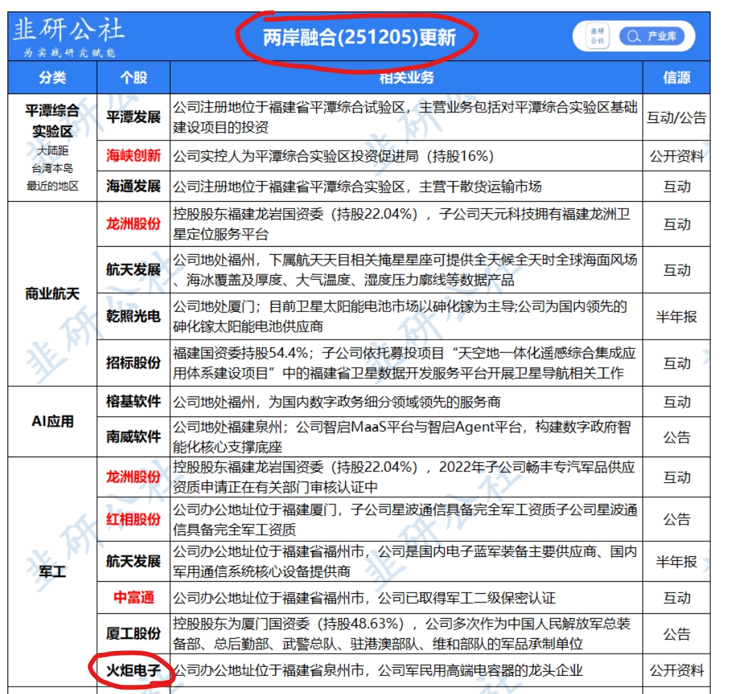Click the description mentioning 砷化镓太阳能电池供应商
Image resolution: width=733 pixels, height=694 pixels.
400,316
